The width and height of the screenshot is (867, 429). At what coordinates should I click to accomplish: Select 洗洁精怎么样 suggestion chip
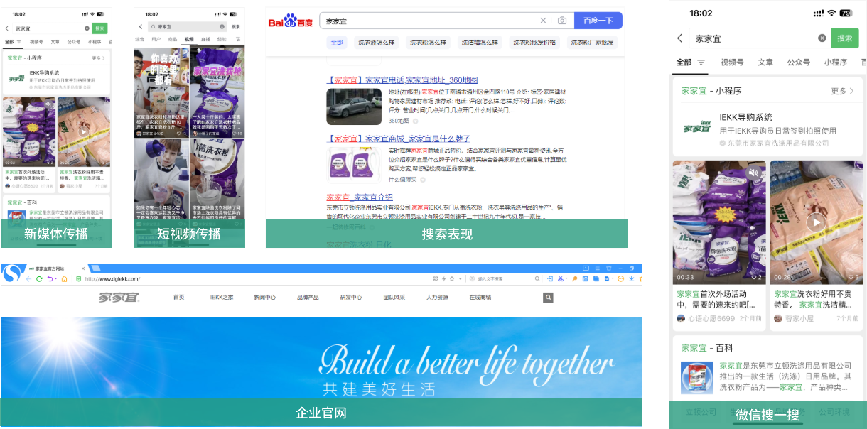pos(480,43)
